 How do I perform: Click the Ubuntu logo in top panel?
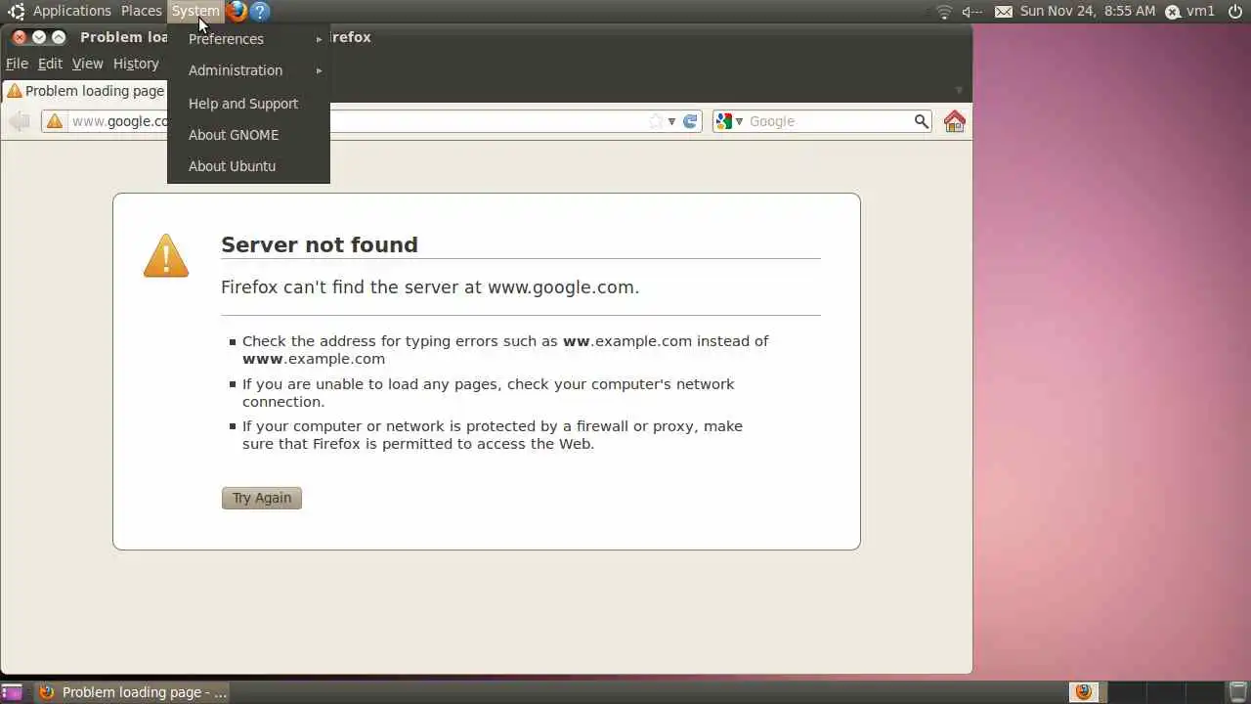[16, 12]
